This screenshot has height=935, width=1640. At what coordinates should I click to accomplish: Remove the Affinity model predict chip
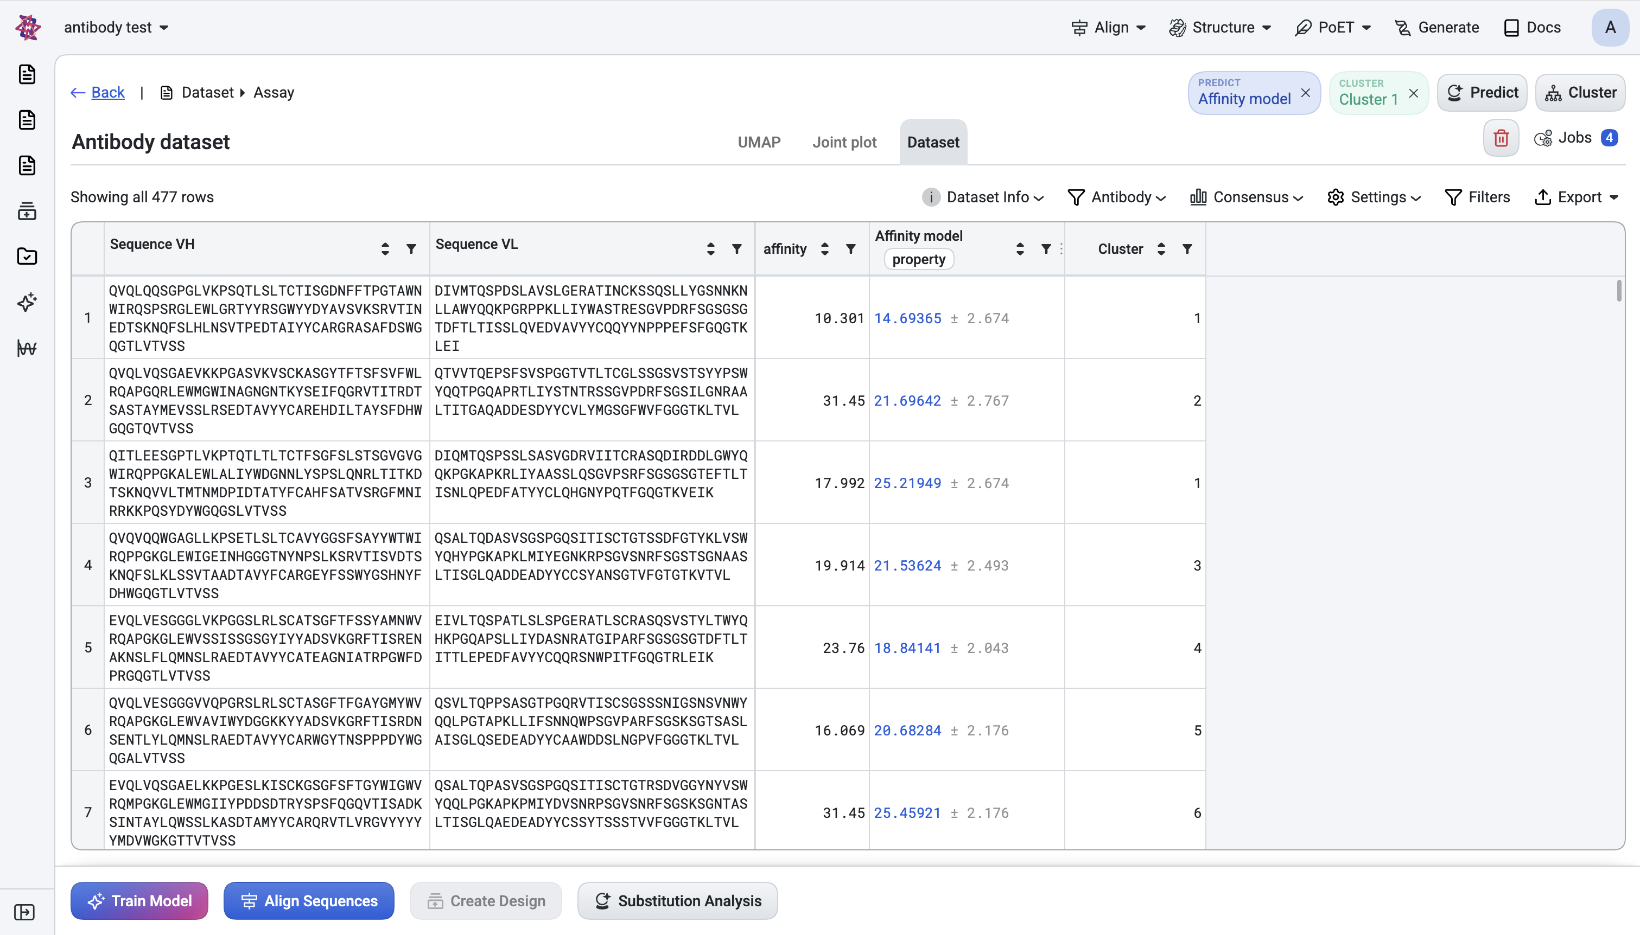point(1305,93)
